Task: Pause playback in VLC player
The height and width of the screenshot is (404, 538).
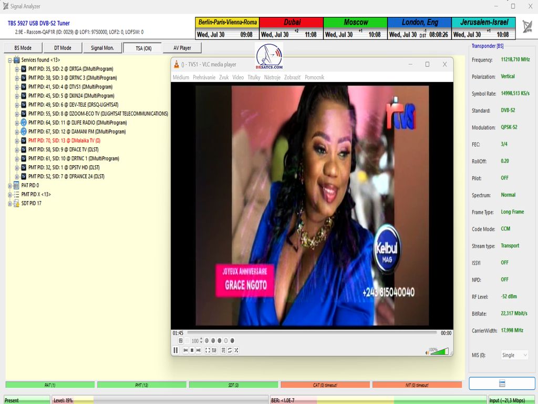Action: [x=175, y=350]
